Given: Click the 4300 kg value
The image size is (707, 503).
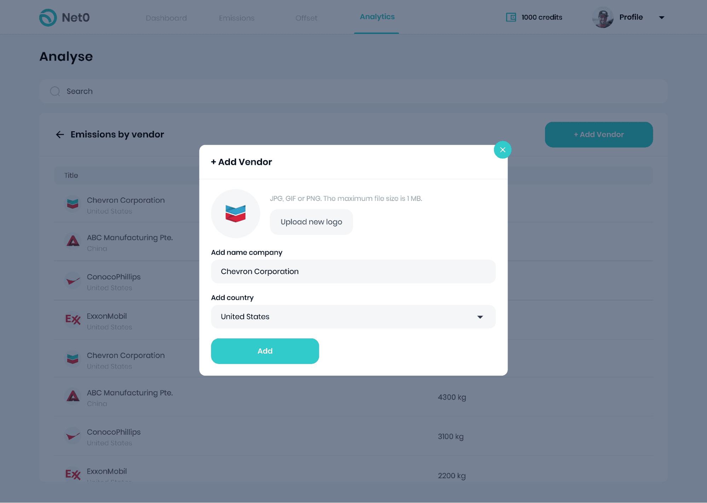Looking at the screenshot, I should (452, 397).
